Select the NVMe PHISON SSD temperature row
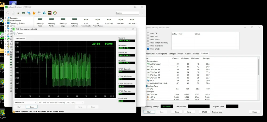Image resolution: width=267 pixels, height=122 pixels. 178,83
